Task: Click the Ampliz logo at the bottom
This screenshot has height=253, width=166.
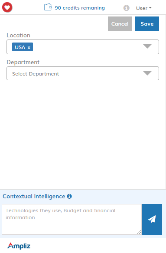Action: pyautogui.click(x=19, y=246)
